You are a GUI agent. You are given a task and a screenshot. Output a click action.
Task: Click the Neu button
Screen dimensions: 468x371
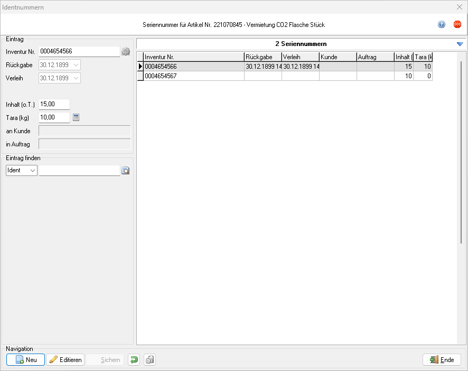tap(25, 360)
